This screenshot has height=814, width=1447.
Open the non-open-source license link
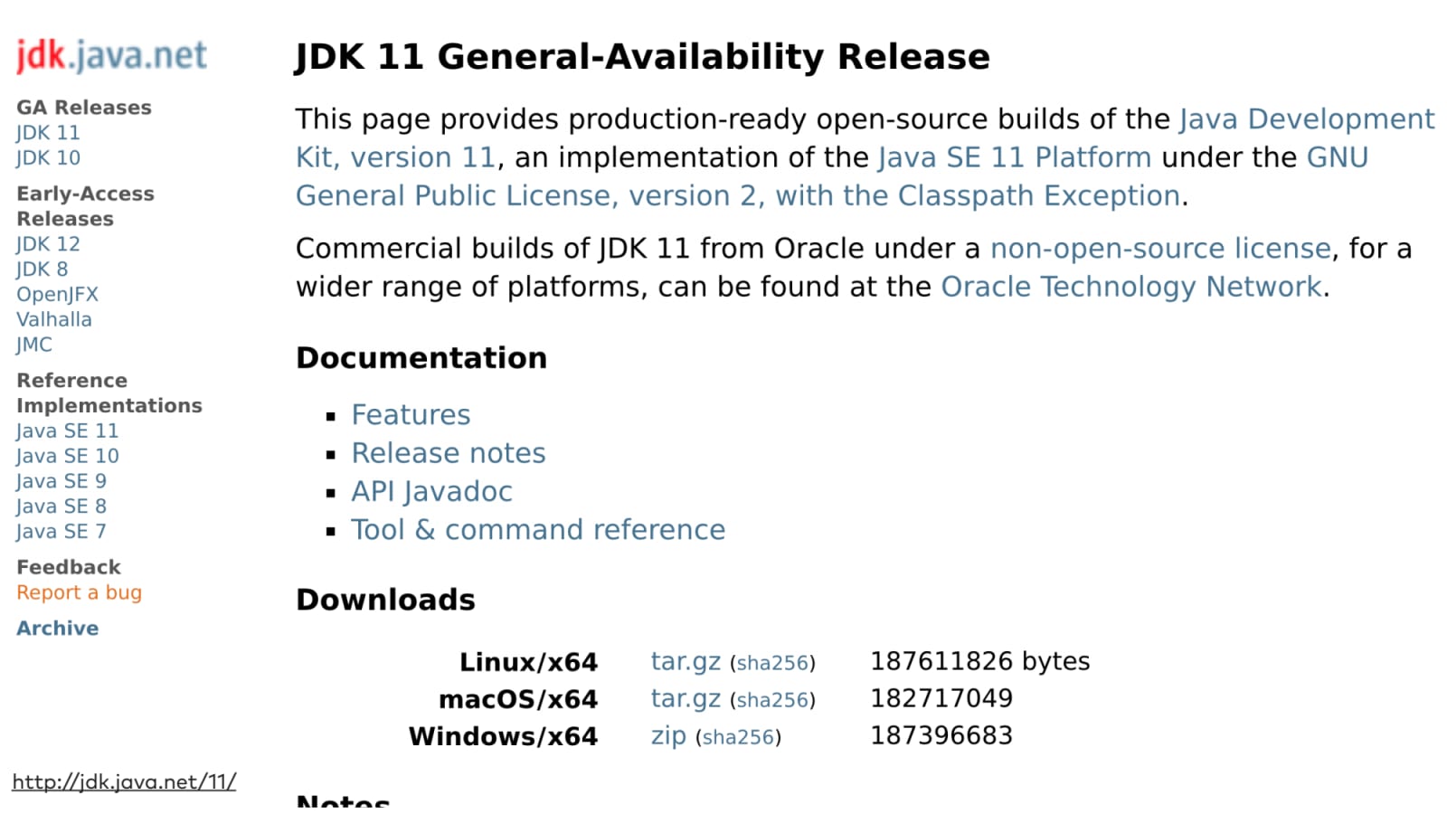point(1160,249)
